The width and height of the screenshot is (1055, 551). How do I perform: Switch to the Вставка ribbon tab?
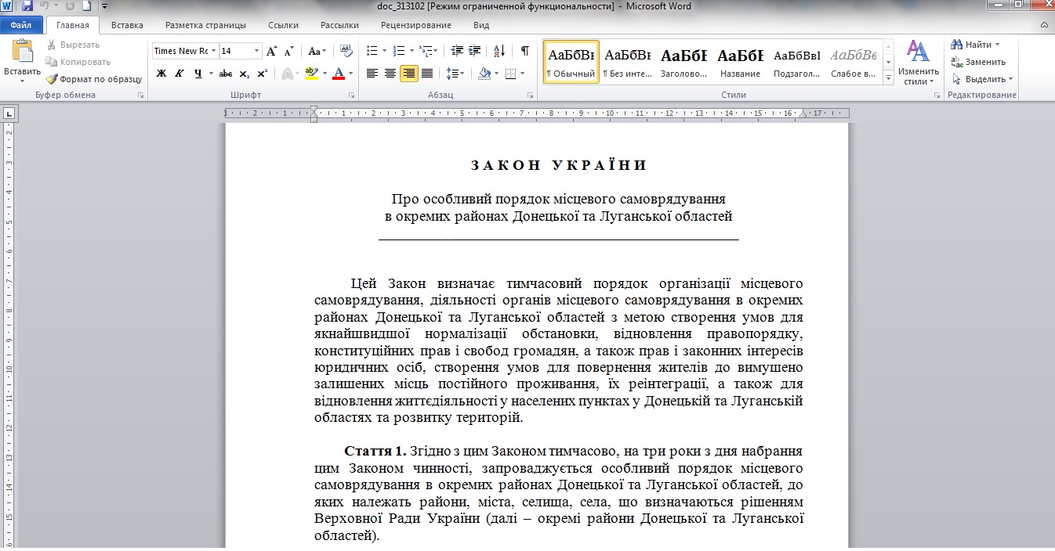(x=127, y=25)
